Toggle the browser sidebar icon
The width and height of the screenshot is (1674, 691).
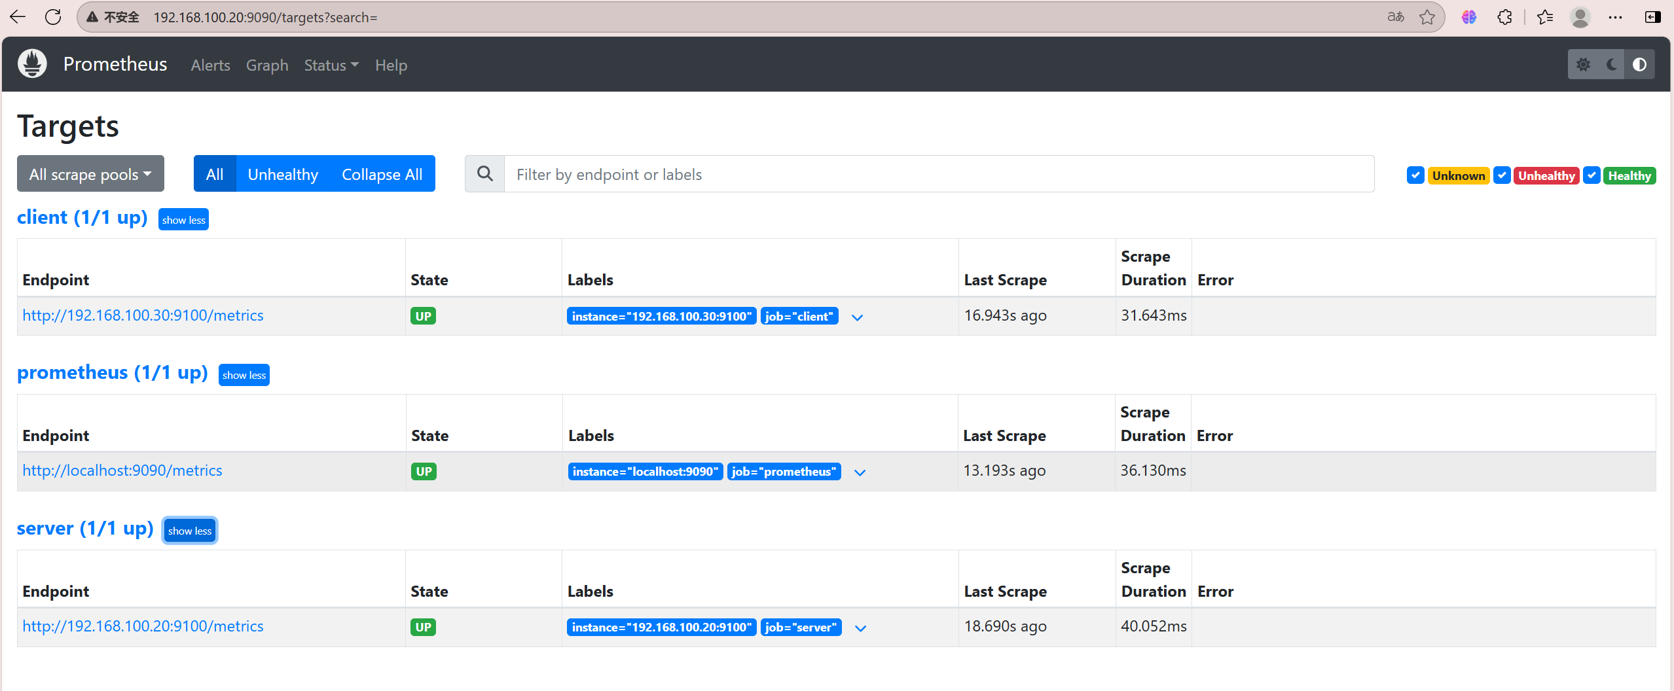(x=1653, y=17)
